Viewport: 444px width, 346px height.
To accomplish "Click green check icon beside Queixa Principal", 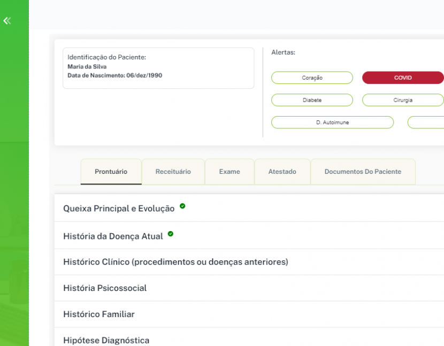I will tap(182, 206).
